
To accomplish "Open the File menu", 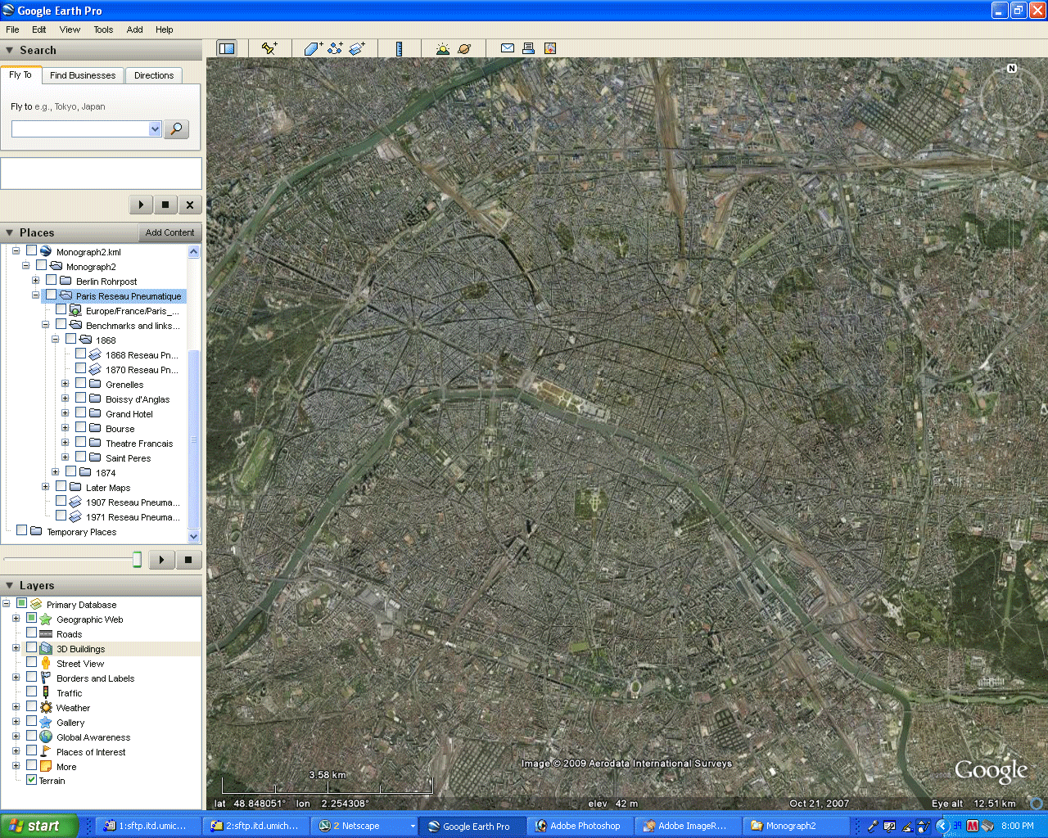I will 12,29.
